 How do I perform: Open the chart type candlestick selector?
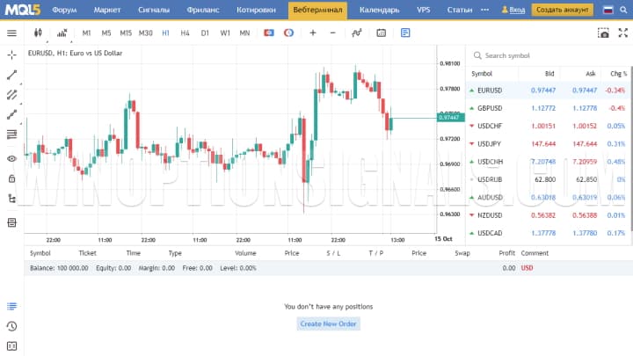coord(37,33)
